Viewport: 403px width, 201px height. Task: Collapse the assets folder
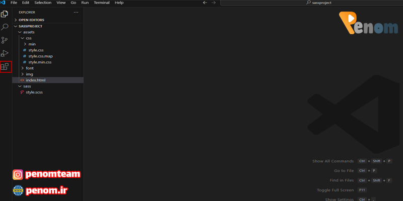tap(29, 32)
